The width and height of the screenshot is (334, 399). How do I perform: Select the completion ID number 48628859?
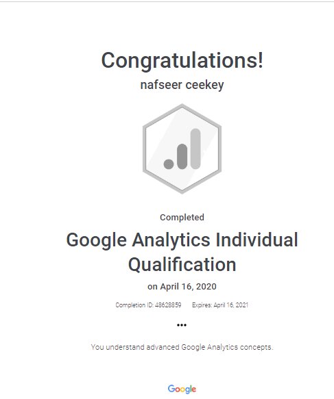168,305
